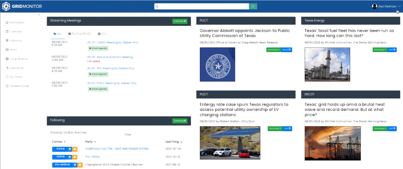Open Smart Agenda for ERCOT-RPG meeting
403x169 pixels.
click(98, 74)
